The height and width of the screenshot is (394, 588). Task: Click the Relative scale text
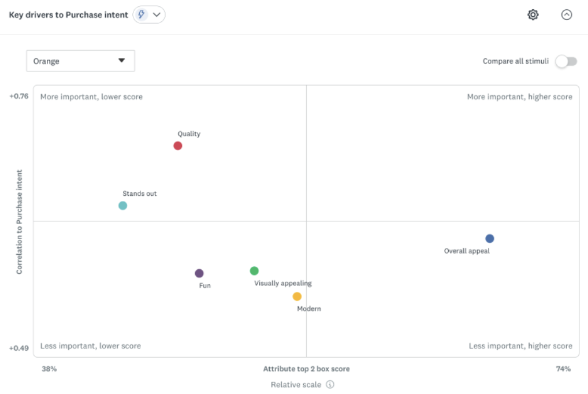pos(296,385)
